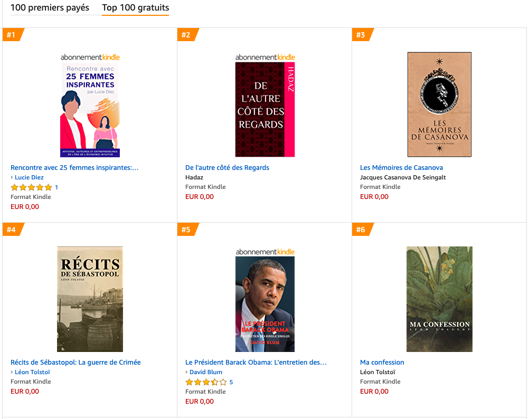Screen dimensions: 529x419
Task: Click the "#1" rank badge
Action: coord(12,34)
